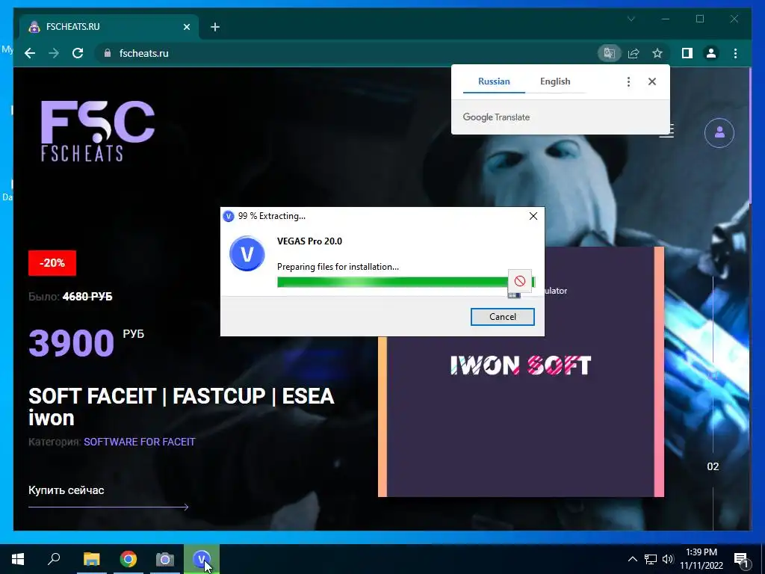
Task: Open Translate popup options menu
Action: 628,81
